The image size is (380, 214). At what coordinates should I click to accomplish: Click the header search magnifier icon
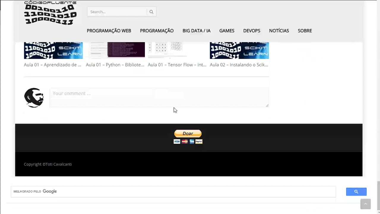tap(151, 12)
